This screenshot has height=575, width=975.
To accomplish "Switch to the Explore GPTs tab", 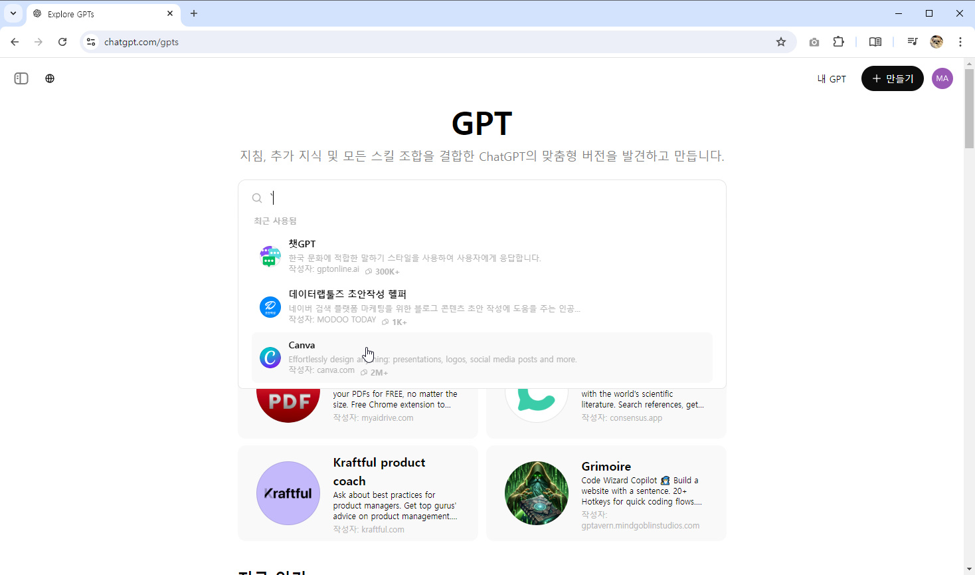I will pyautogui.click(x=103, y=14).
